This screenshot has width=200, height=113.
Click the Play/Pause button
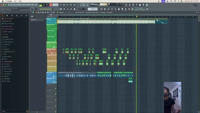click(44, 5)
